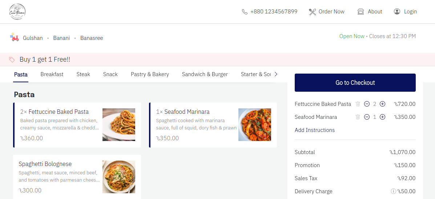
Task: Decrease Fettuccine Baked Pasta quantity
Action: tap(367, 104)
